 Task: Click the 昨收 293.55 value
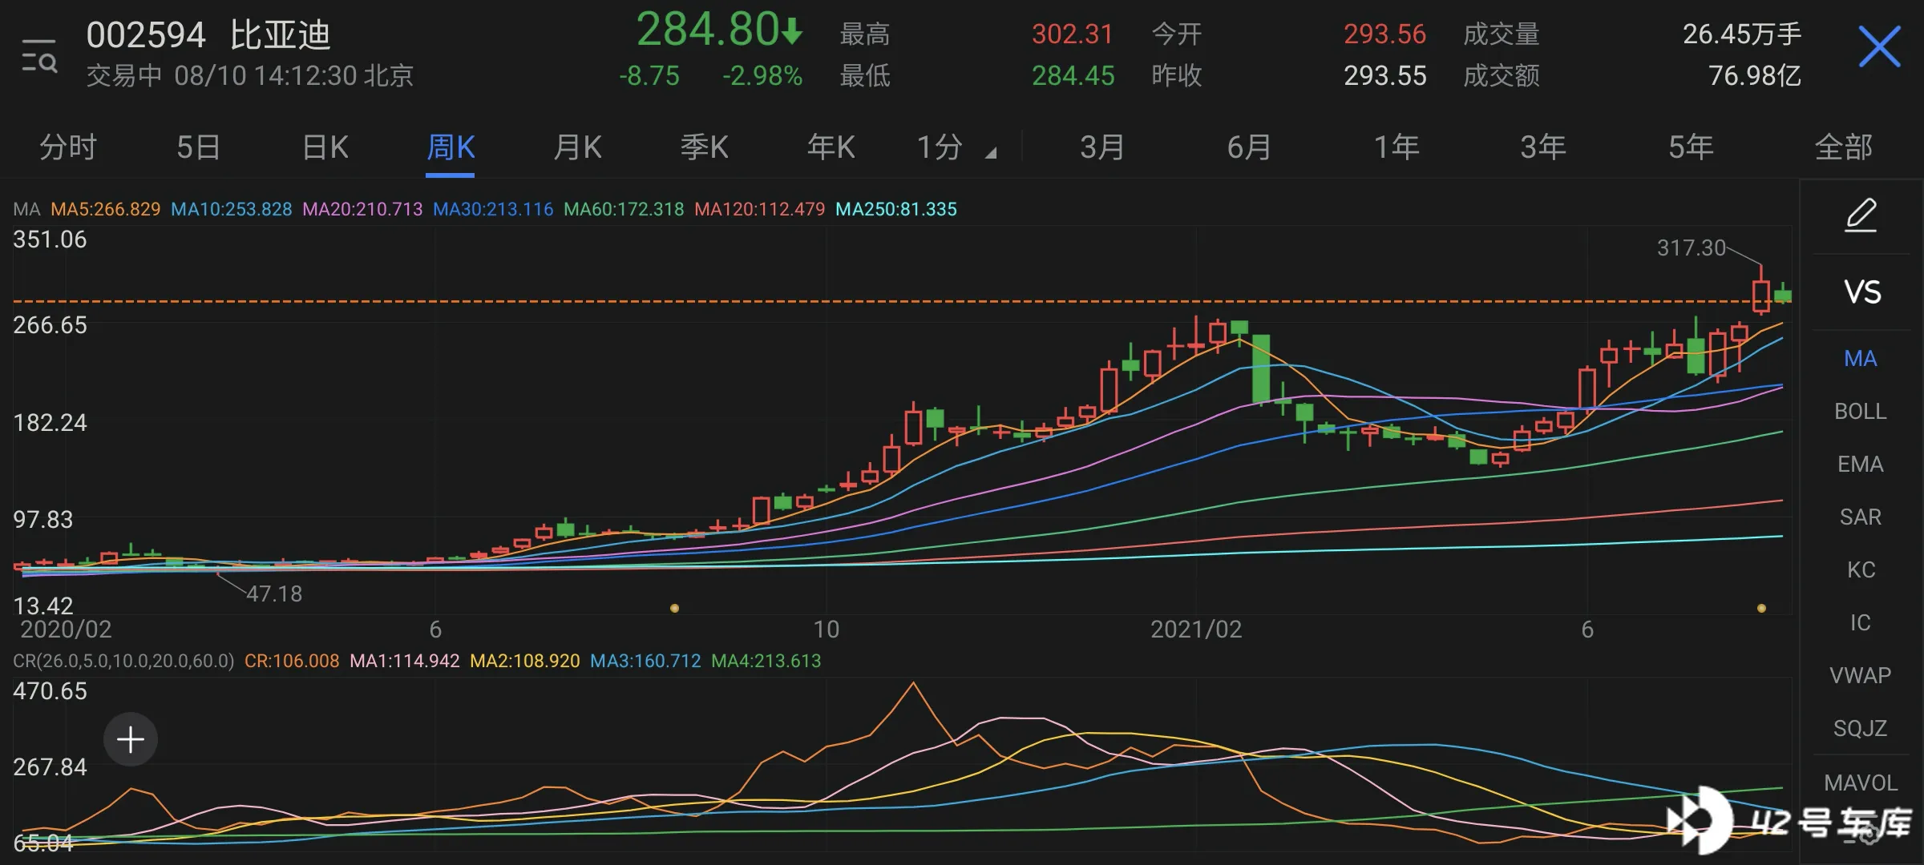pyautogui.click(x=1384, y=75)
